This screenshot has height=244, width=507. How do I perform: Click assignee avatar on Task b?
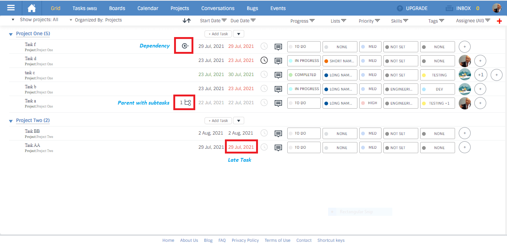coord(465,89)
